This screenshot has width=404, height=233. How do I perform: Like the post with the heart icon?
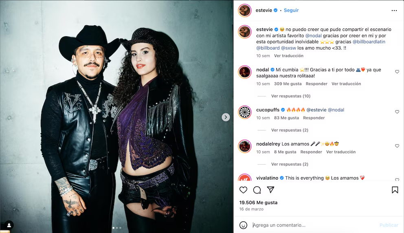pyautogui.click(x=243, y=190)
